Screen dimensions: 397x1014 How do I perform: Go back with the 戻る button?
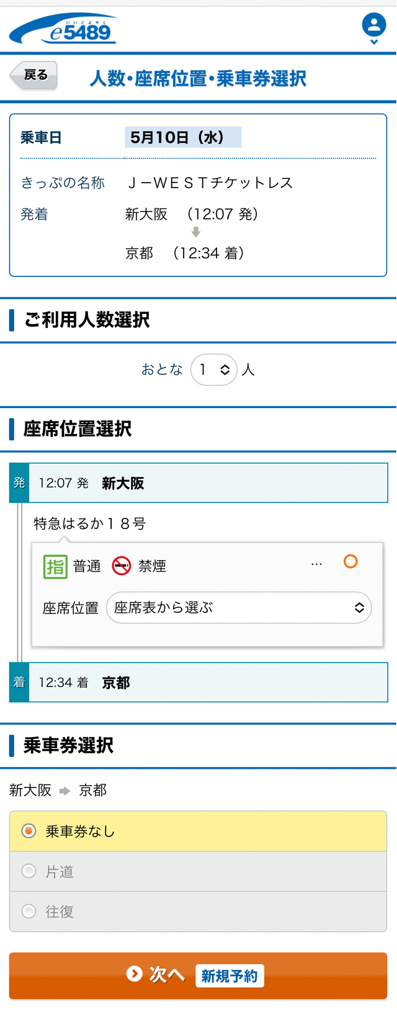33,76
